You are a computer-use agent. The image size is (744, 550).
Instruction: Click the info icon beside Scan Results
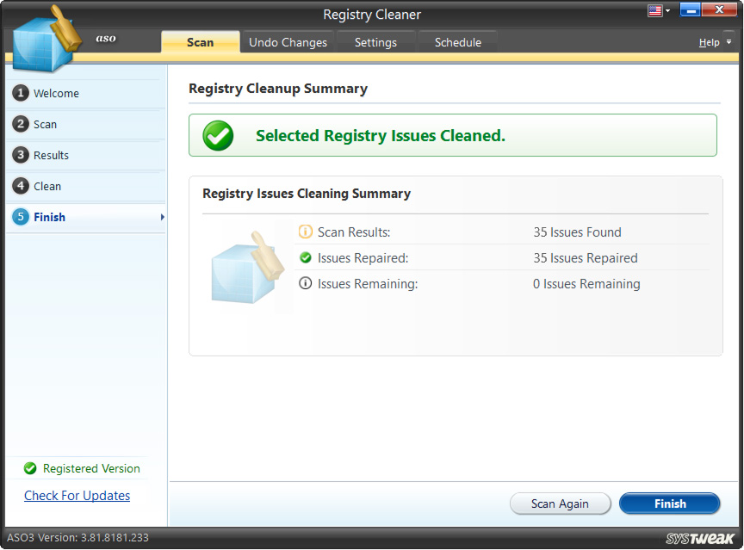pos(305,232)
